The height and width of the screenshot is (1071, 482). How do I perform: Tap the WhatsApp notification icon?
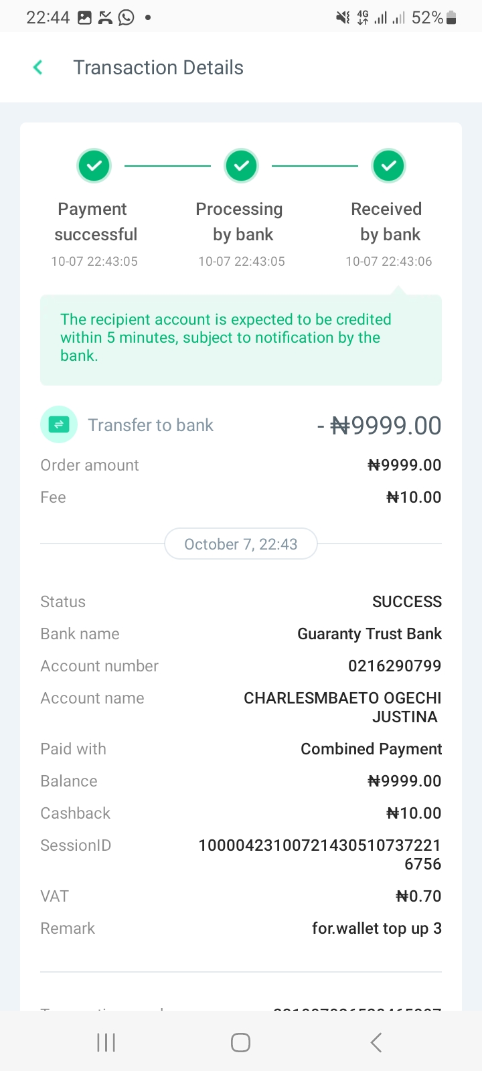coord(126,17)
